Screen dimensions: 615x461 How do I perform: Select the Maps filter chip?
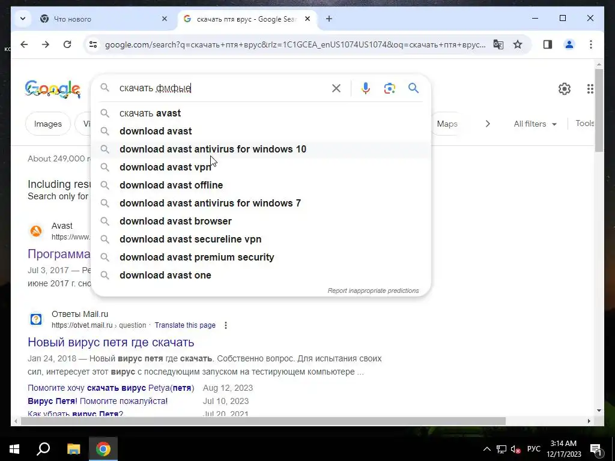[447, 124]
